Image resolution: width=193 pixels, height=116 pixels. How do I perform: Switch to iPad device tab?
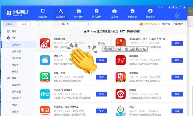tap(24, 24)
